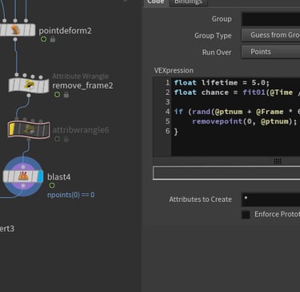Viewport: 300px width, 292px height.
Task: Click the blast4 node name
Action: (59, 177)
